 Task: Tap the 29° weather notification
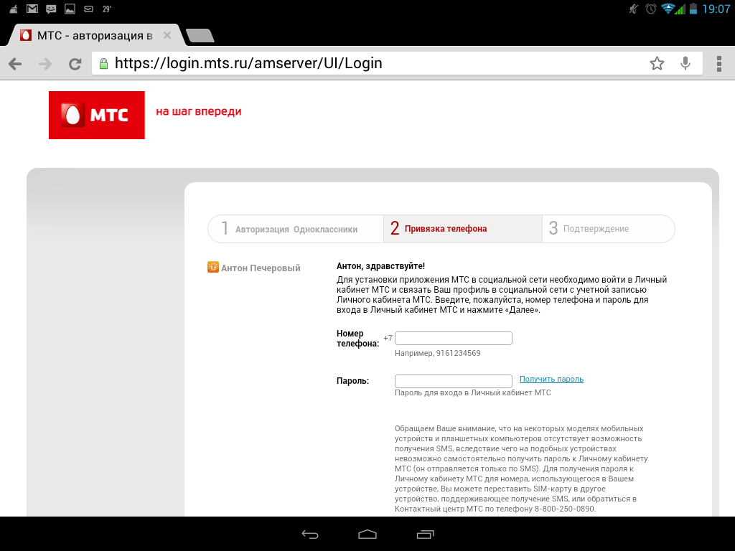[x=106, y=9]
